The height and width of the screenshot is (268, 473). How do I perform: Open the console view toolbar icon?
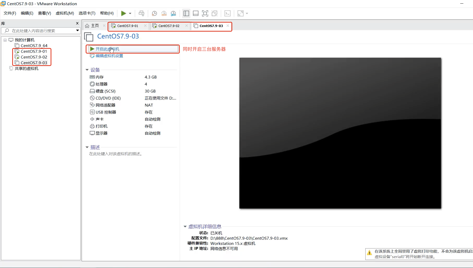point(227,13)
